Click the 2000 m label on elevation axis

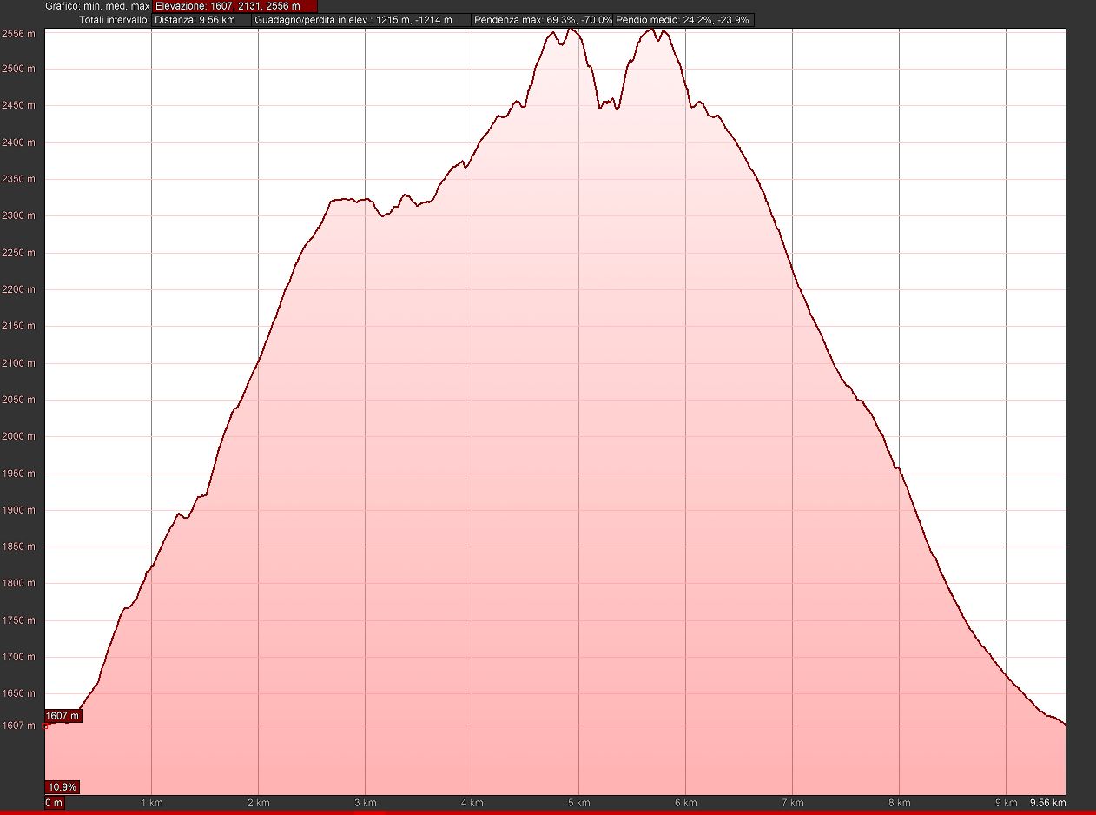19,437
